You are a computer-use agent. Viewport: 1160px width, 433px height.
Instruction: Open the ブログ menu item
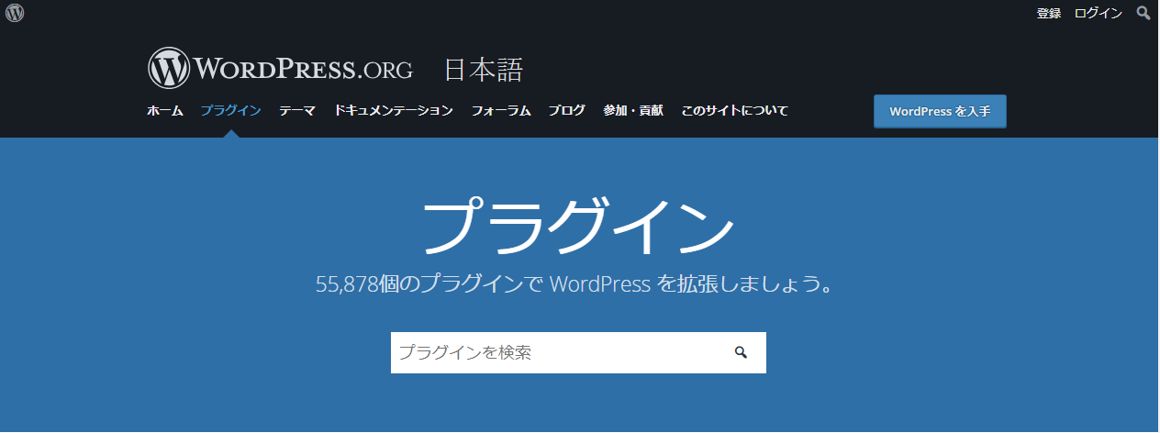point(567,111)
